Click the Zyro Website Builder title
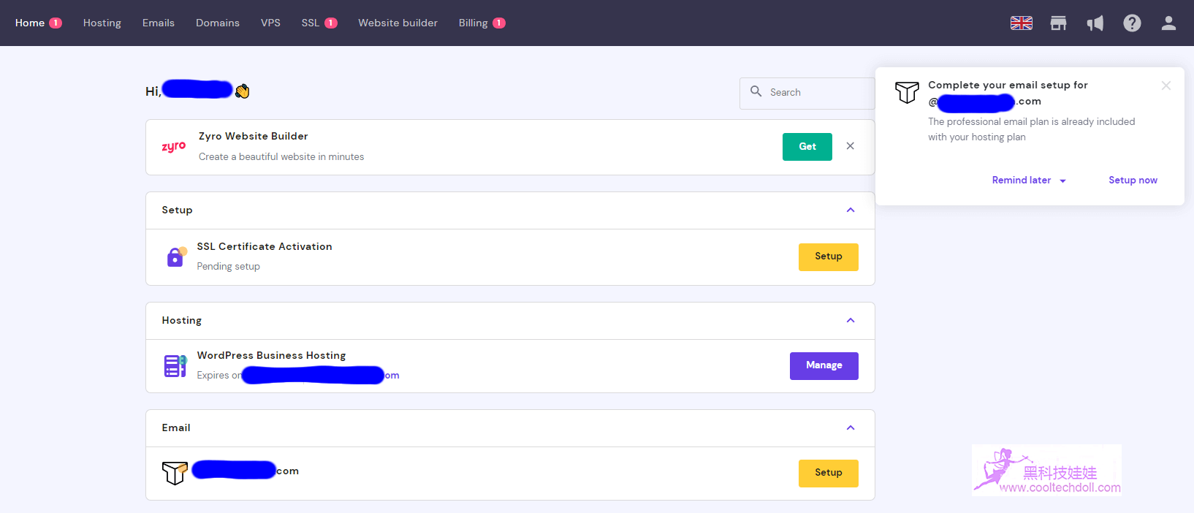The height and width of the screenshot is (513, 1194). tap(254, 137)
